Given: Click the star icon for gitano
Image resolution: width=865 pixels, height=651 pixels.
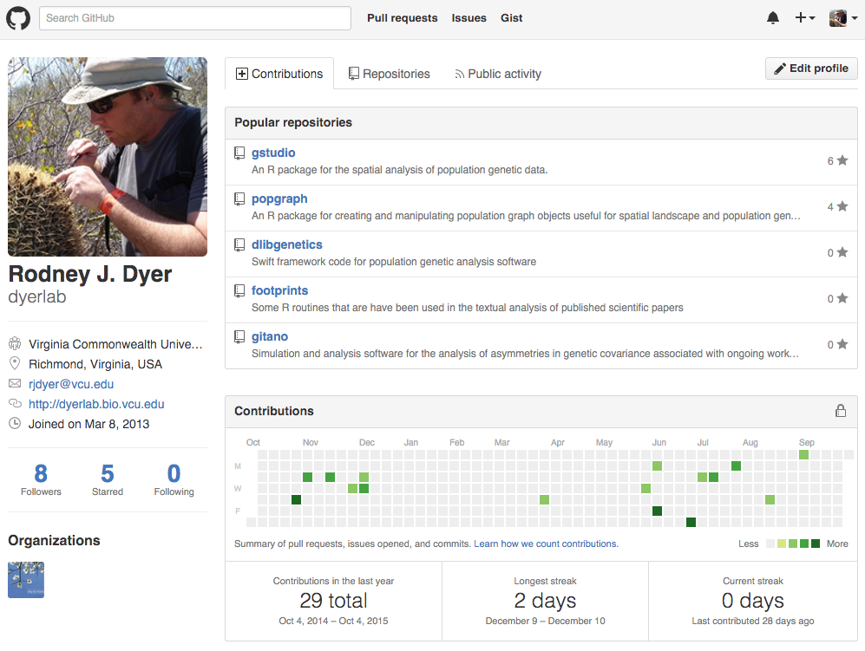Looking at the screenshot, I should coord(842,344).
